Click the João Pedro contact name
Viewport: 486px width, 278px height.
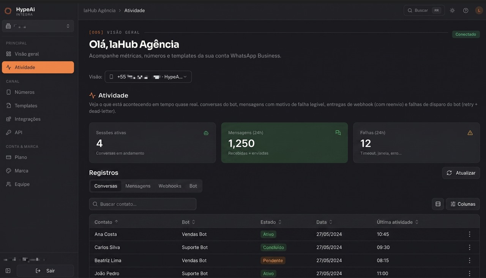point(107,273)
